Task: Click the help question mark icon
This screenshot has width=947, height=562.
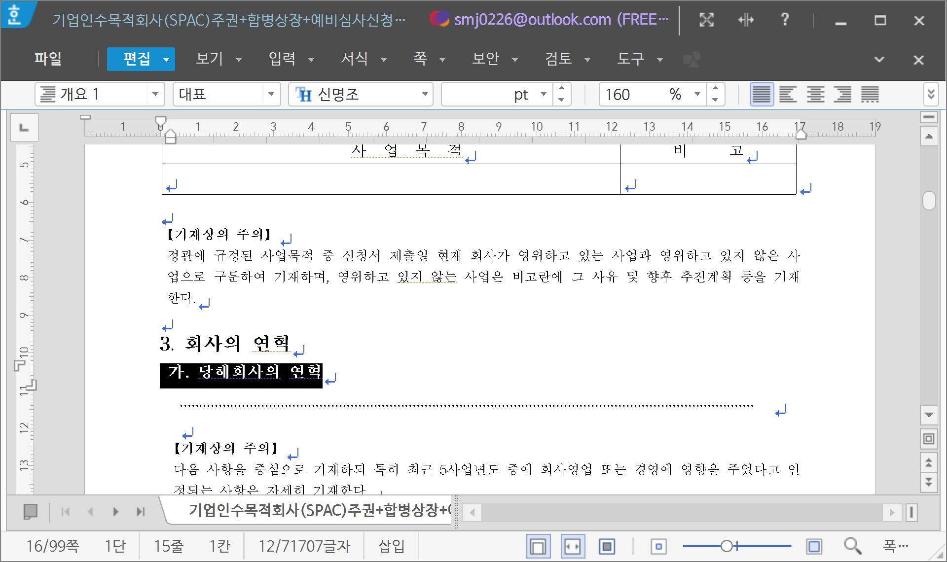Action: coord(785,20)
